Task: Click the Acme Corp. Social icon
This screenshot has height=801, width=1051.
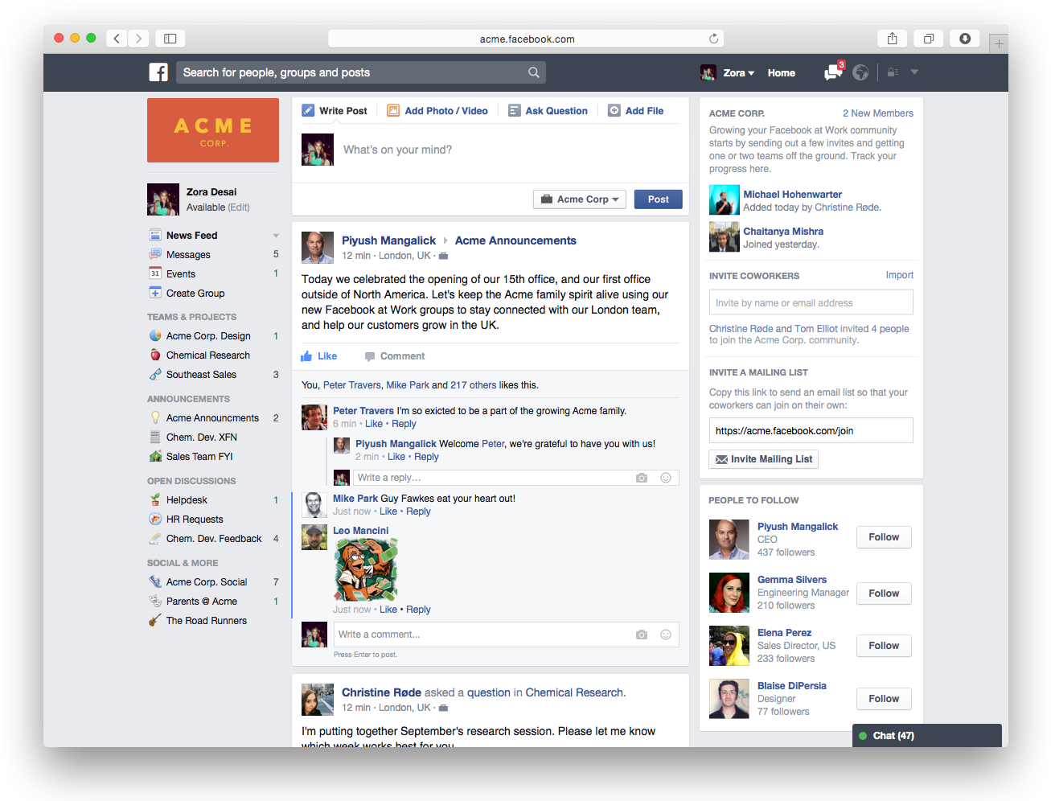Action: click(x=155, y=581)
